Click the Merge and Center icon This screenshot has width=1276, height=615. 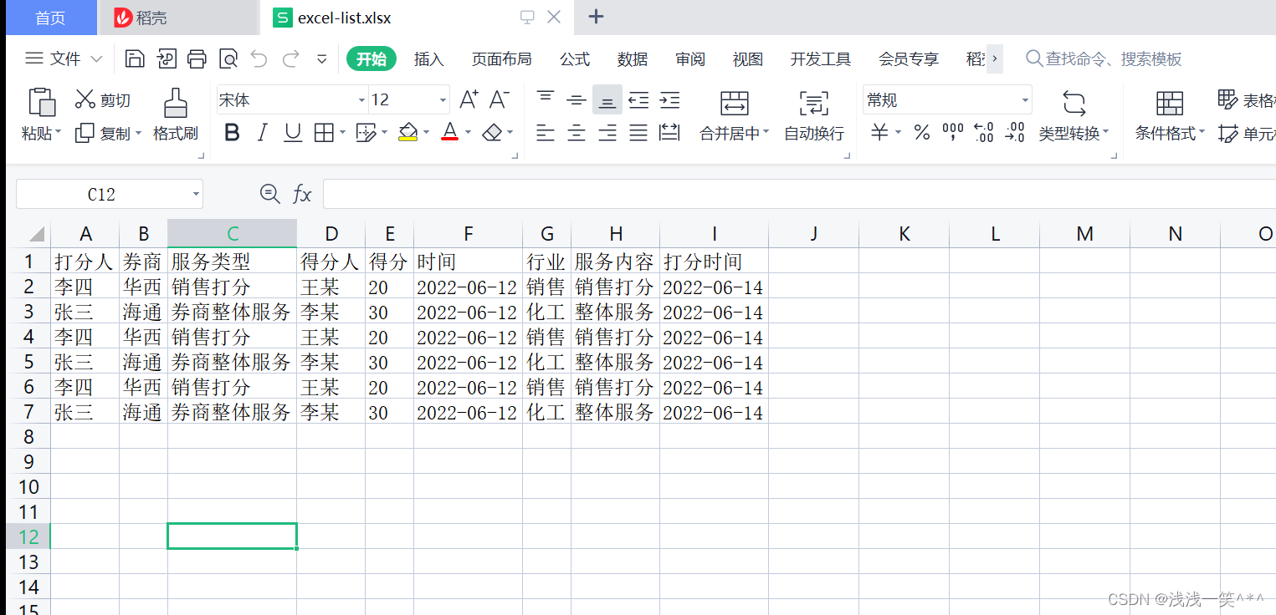[x=734, y=103]
